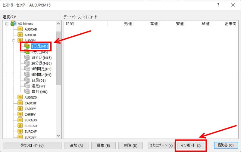Select the EURCAD symbol label
241x152 pixels.
click(x=31, y=126)
